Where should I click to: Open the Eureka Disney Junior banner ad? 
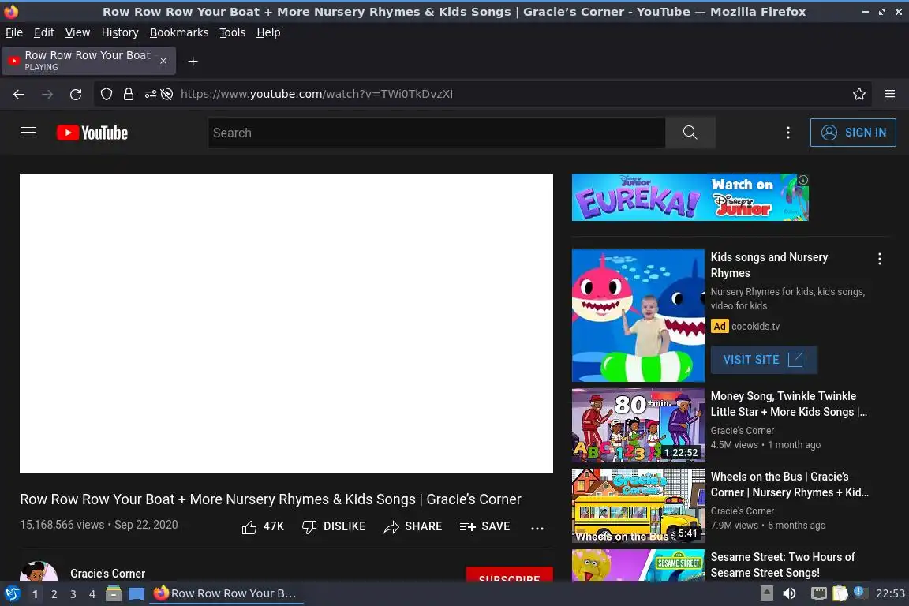coord(690,197)
